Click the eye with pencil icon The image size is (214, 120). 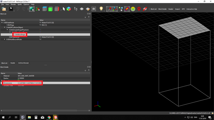pyautogui.click(x=88, y=9)
